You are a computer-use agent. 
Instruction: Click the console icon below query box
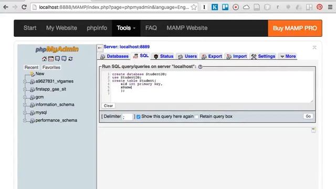pos(313,130)
